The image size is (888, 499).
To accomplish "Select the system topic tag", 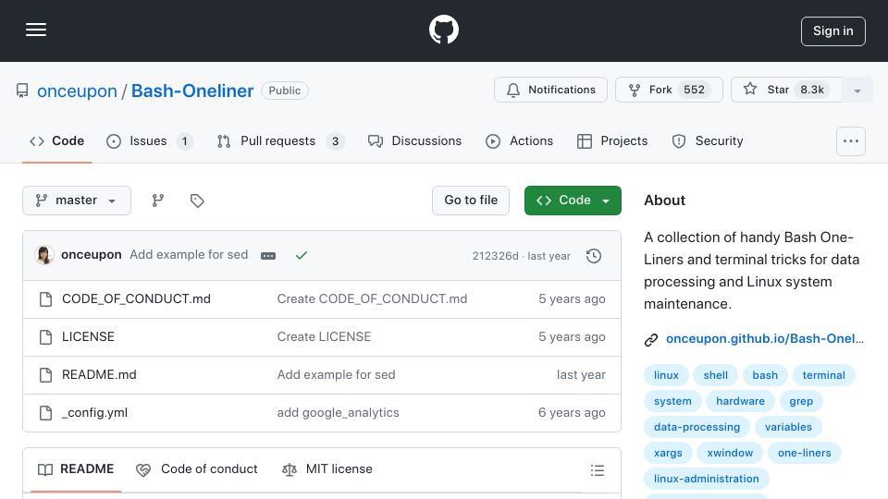I will 672,401.
